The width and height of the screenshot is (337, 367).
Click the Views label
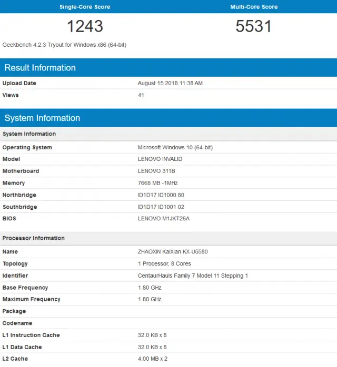(11, 95)
